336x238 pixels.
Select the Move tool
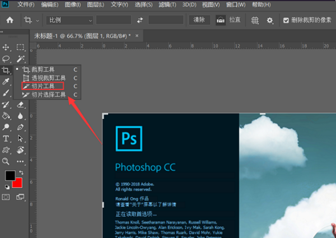[6, 47]
